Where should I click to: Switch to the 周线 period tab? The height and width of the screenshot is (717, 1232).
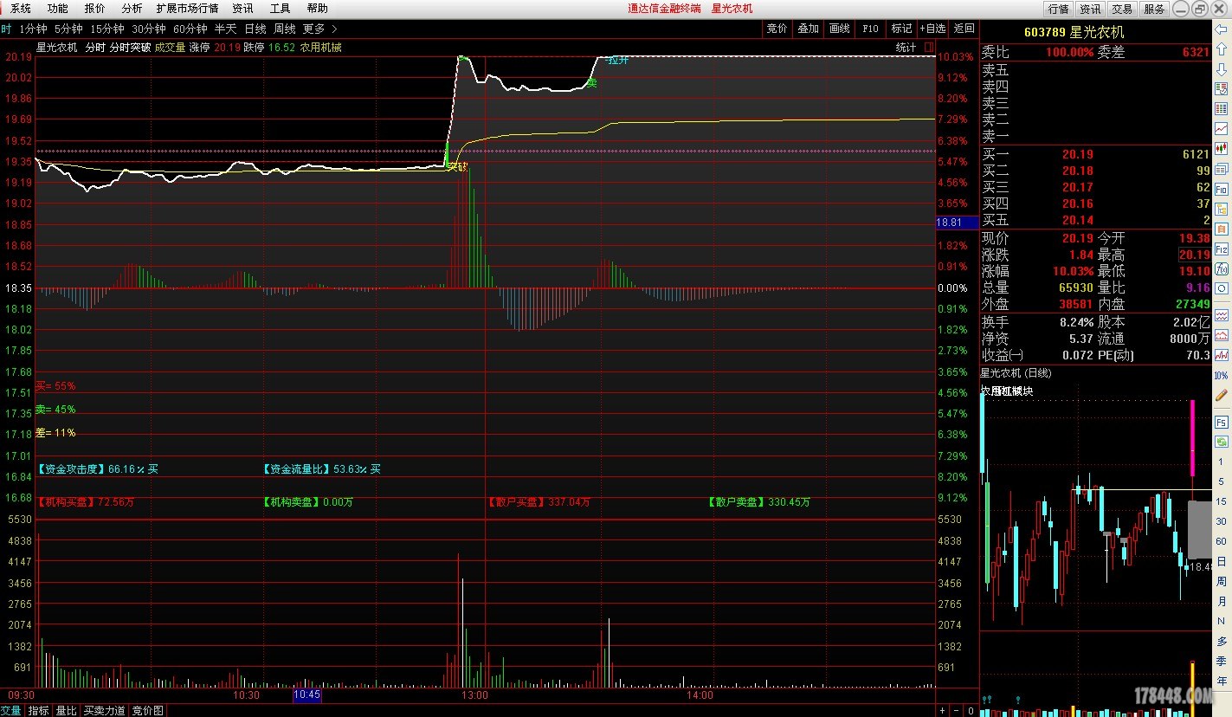(284, 29)
